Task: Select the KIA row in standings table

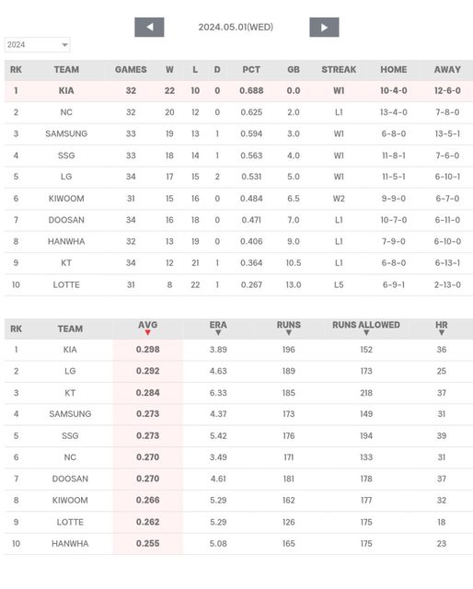Action: tap(238, 90)
